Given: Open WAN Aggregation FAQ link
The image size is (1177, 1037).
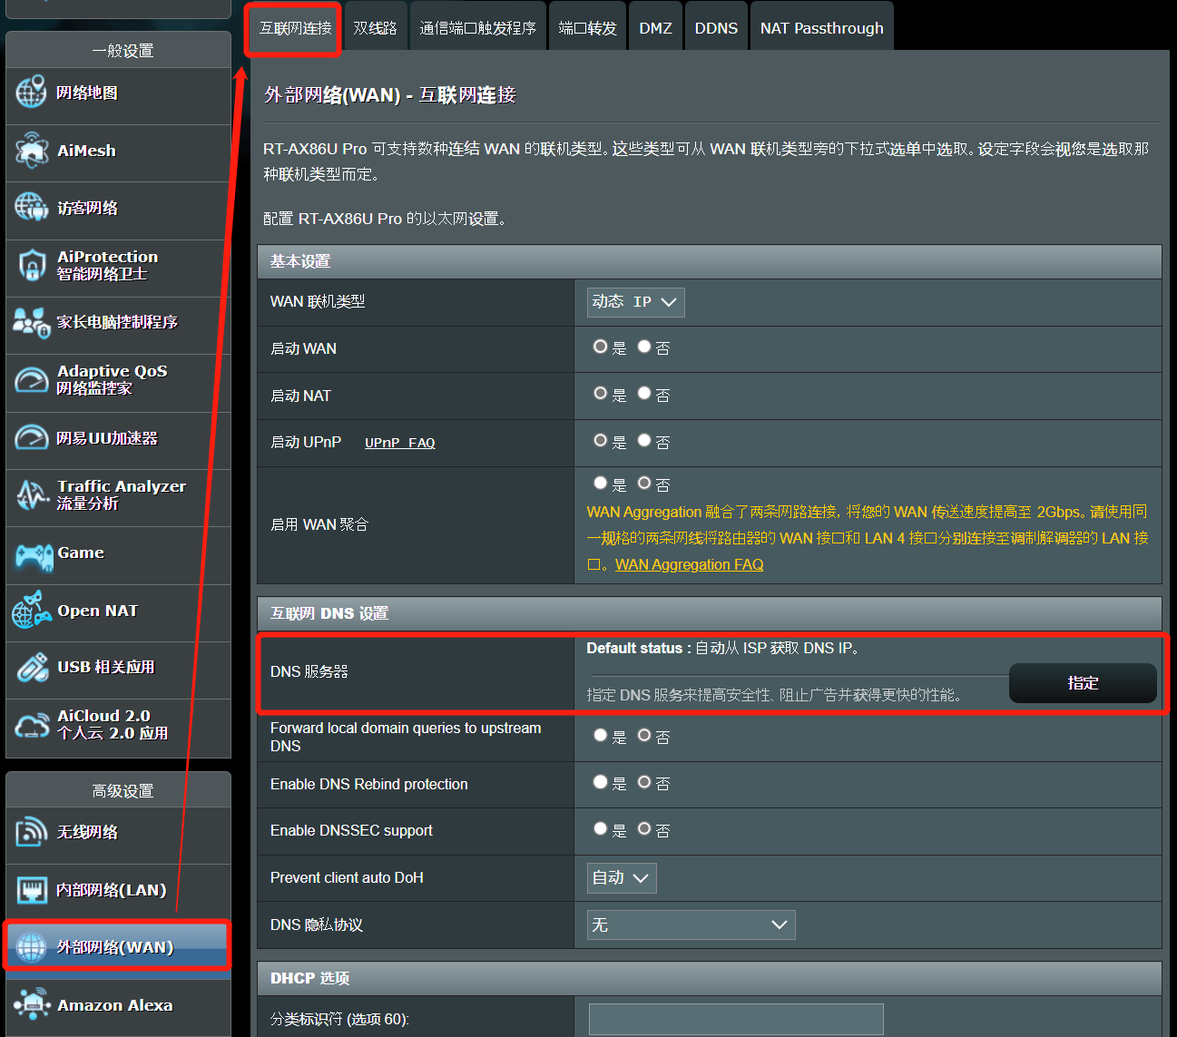Looking at the screenshot, I should point(689,564).
